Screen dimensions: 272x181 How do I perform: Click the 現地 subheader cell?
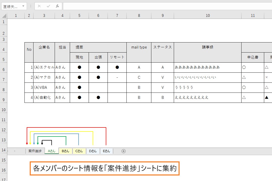pyautogui.click(x=79, y=57)
